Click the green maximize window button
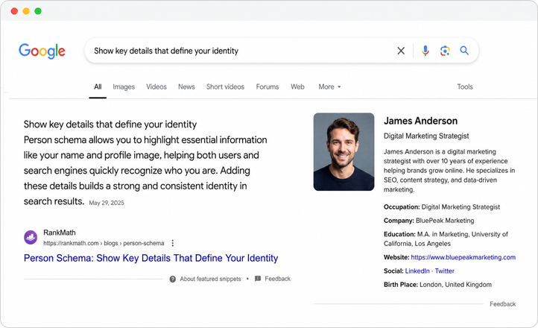Image resolution: width=538 pixels, height=328 pixels. (38, 11)
